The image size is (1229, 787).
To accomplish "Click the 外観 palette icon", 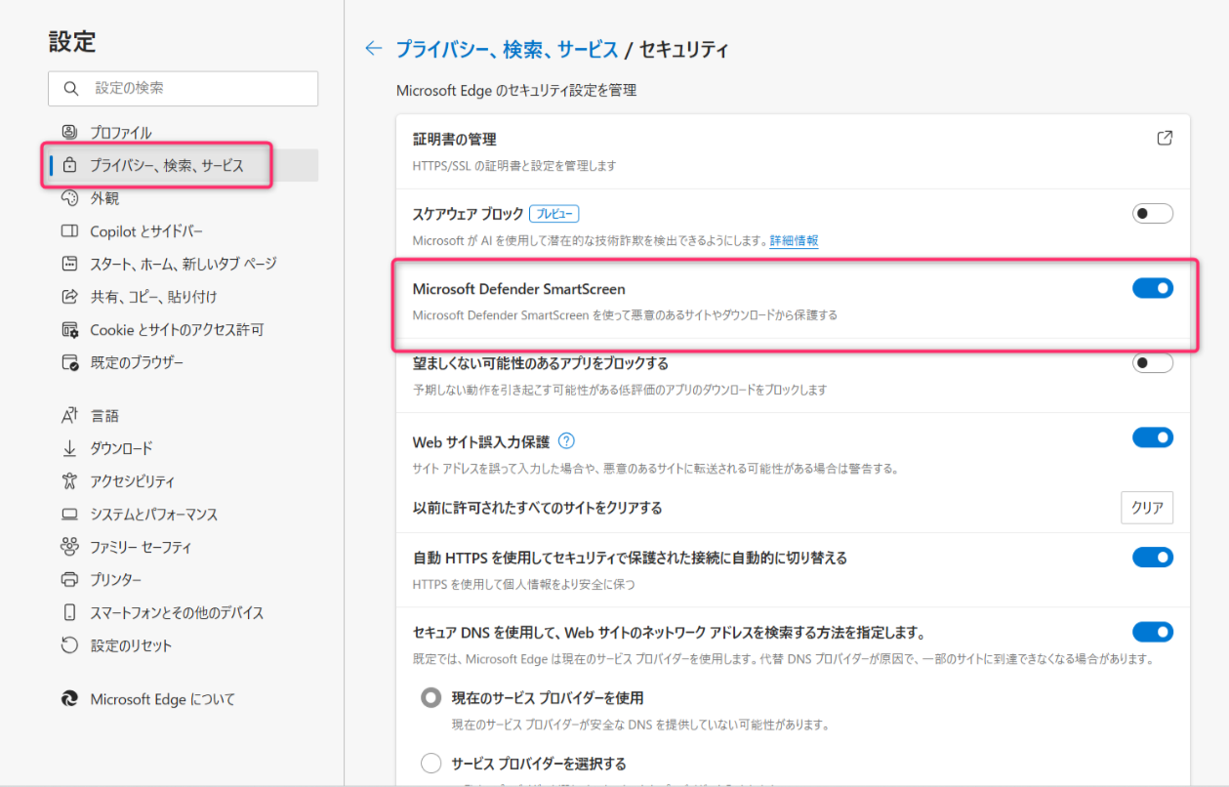I will 69,198.
